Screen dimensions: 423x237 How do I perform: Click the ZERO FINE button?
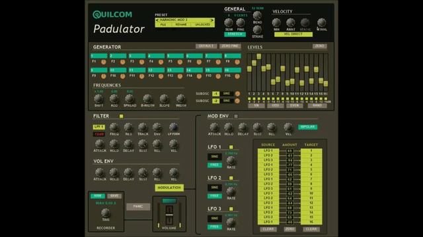click(x=230, y=46)
